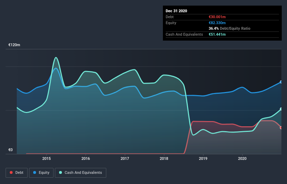Screen dimensions: 287x184
Task: Click the Cash And Equivalents tooltip label
Action: pos(184,34)
